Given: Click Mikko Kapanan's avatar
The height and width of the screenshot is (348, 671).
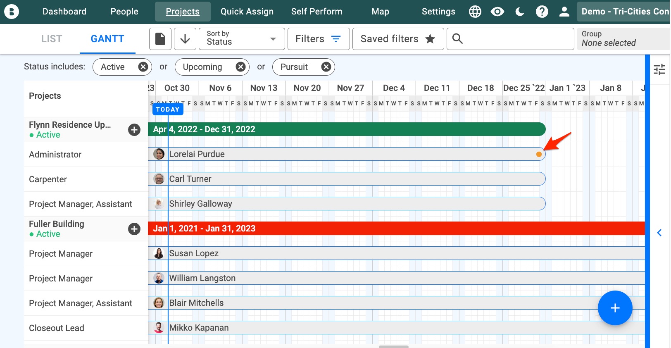Looking at the screenshot, I should click(x=159, y=328).
